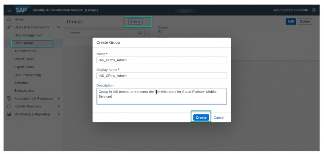The height and width of the screenshot is (154, 324).
Task: Click the user name Allamprabhu Hiremath
Action: coord(291,10)
